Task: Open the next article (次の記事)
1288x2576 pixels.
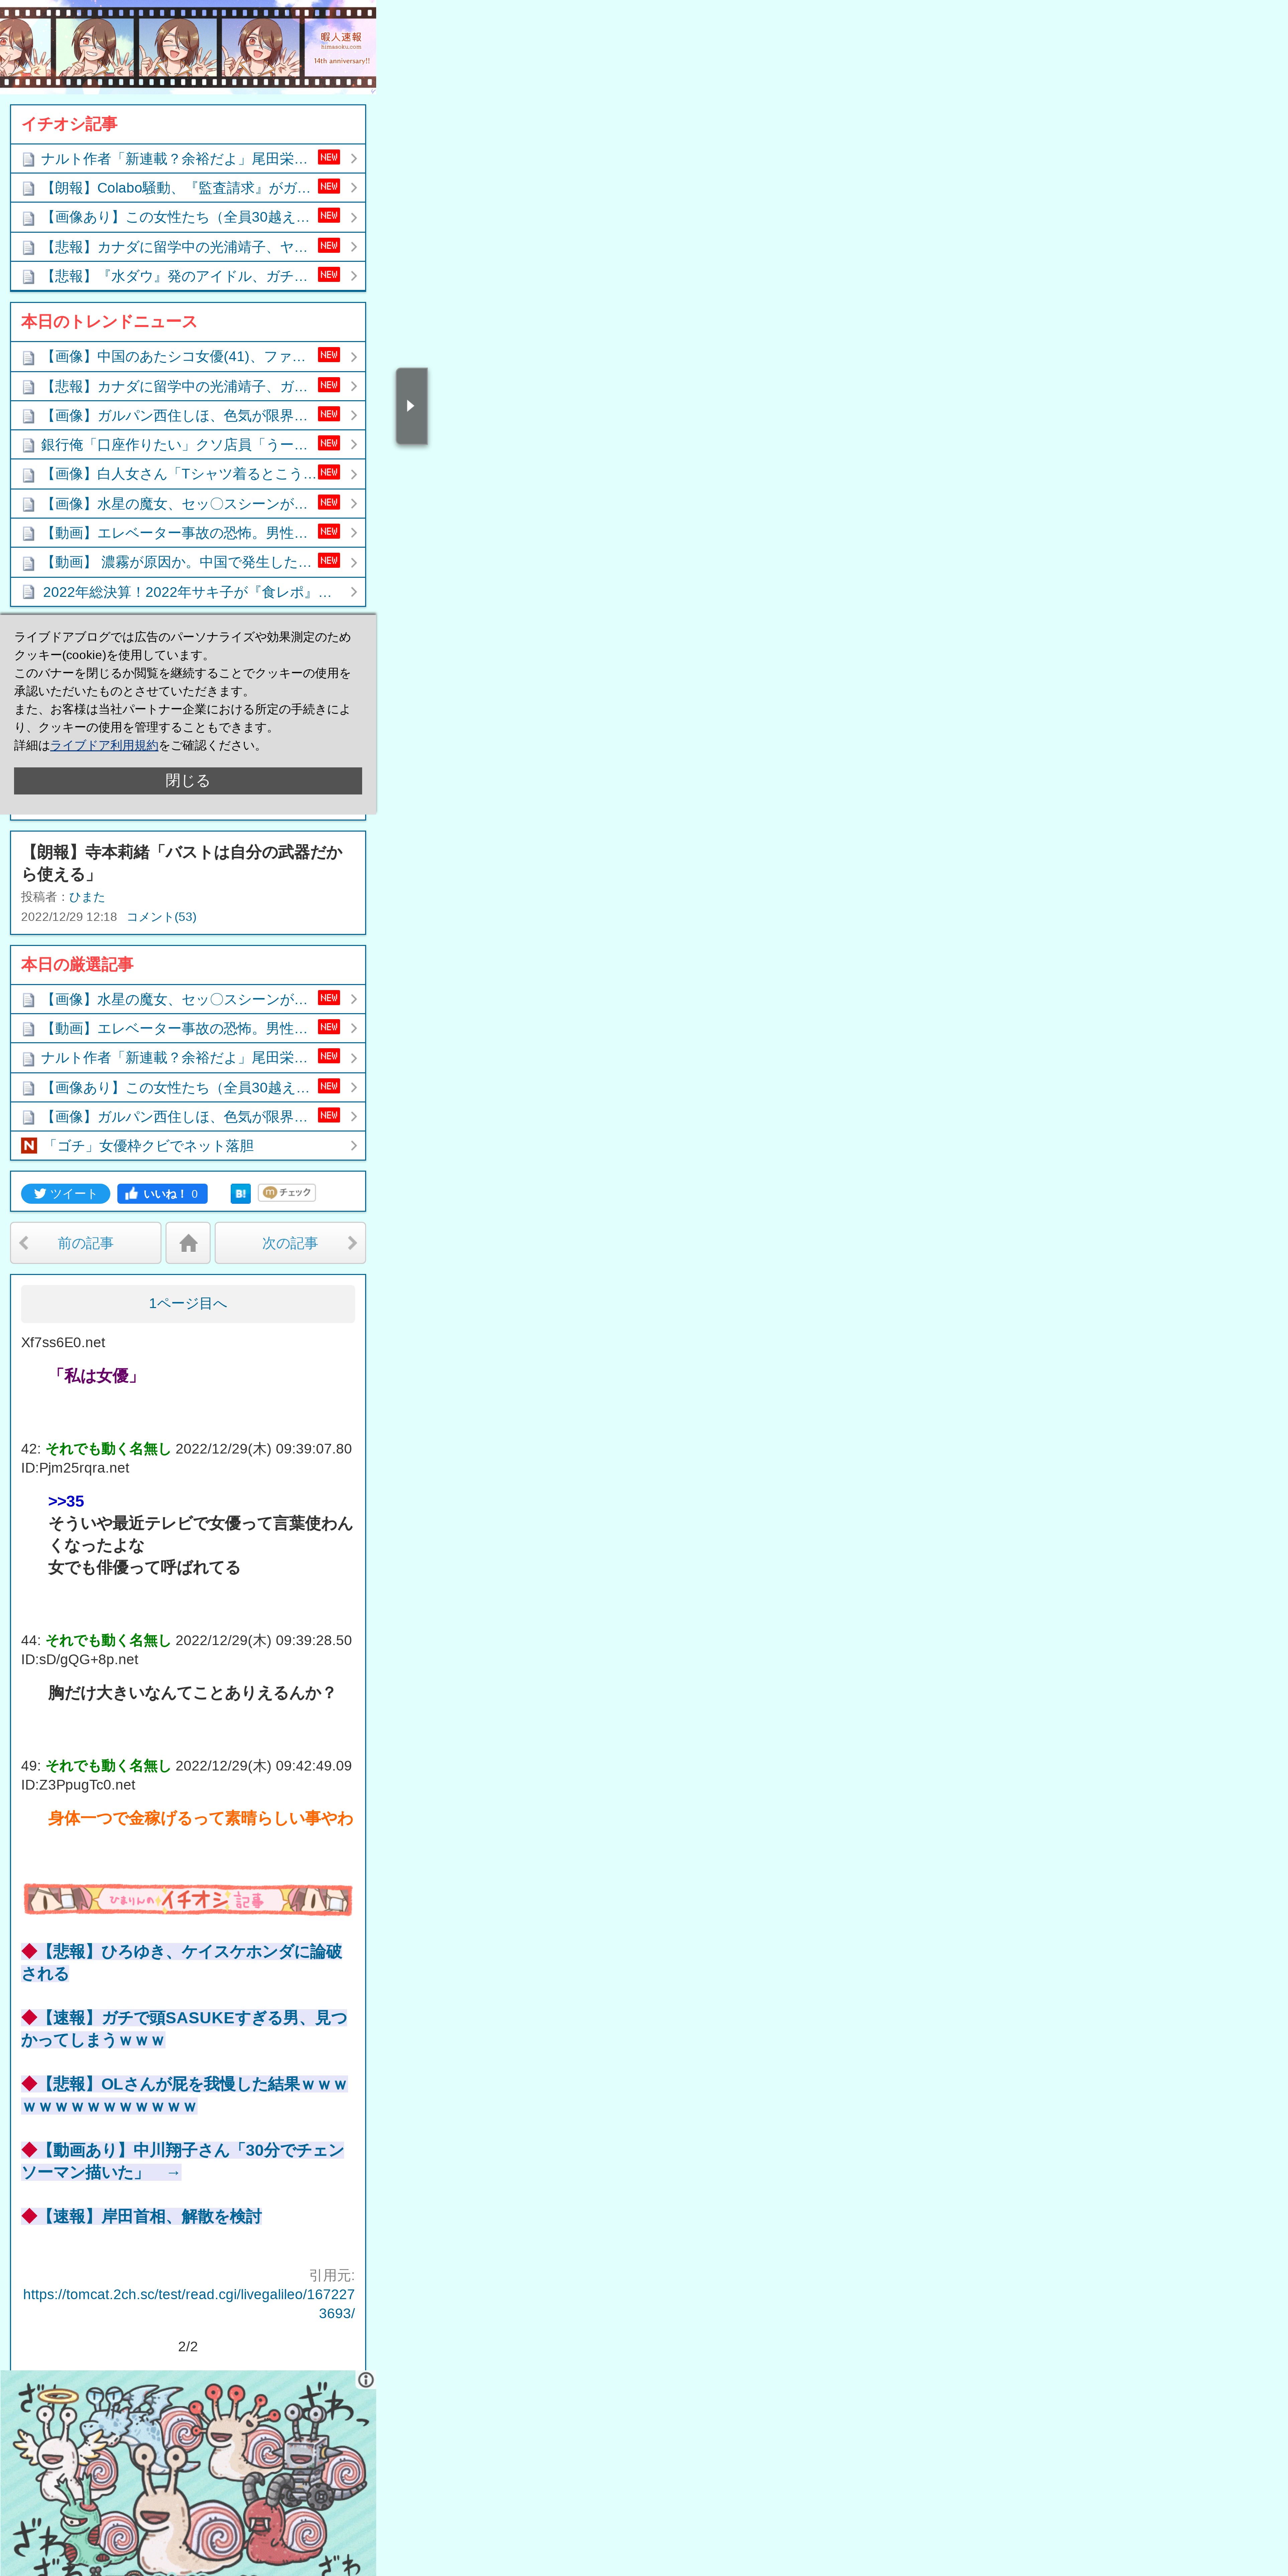Action: [x=290, y=1243]
